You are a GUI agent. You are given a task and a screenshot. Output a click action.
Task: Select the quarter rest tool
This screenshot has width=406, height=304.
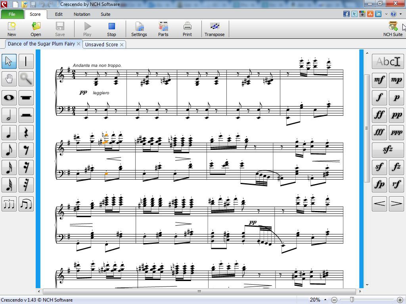(x=26, y=133)
